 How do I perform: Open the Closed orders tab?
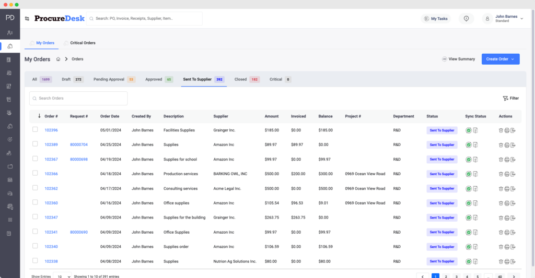(247, 79)
